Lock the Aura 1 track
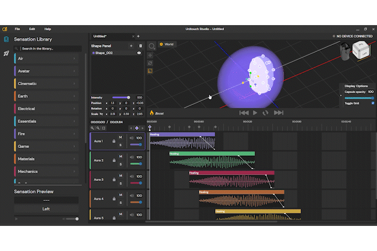This screenshot has width=377, height=251. pyautogui.click(x=114, y=141)
